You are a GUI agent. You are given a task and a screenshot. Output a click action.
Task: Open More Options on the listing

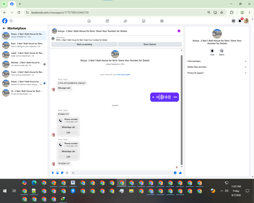pos(150,44)
